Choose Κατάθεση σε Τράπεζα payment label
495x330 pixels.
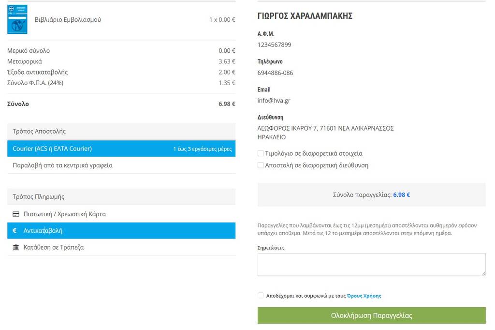tap(54, 247)
